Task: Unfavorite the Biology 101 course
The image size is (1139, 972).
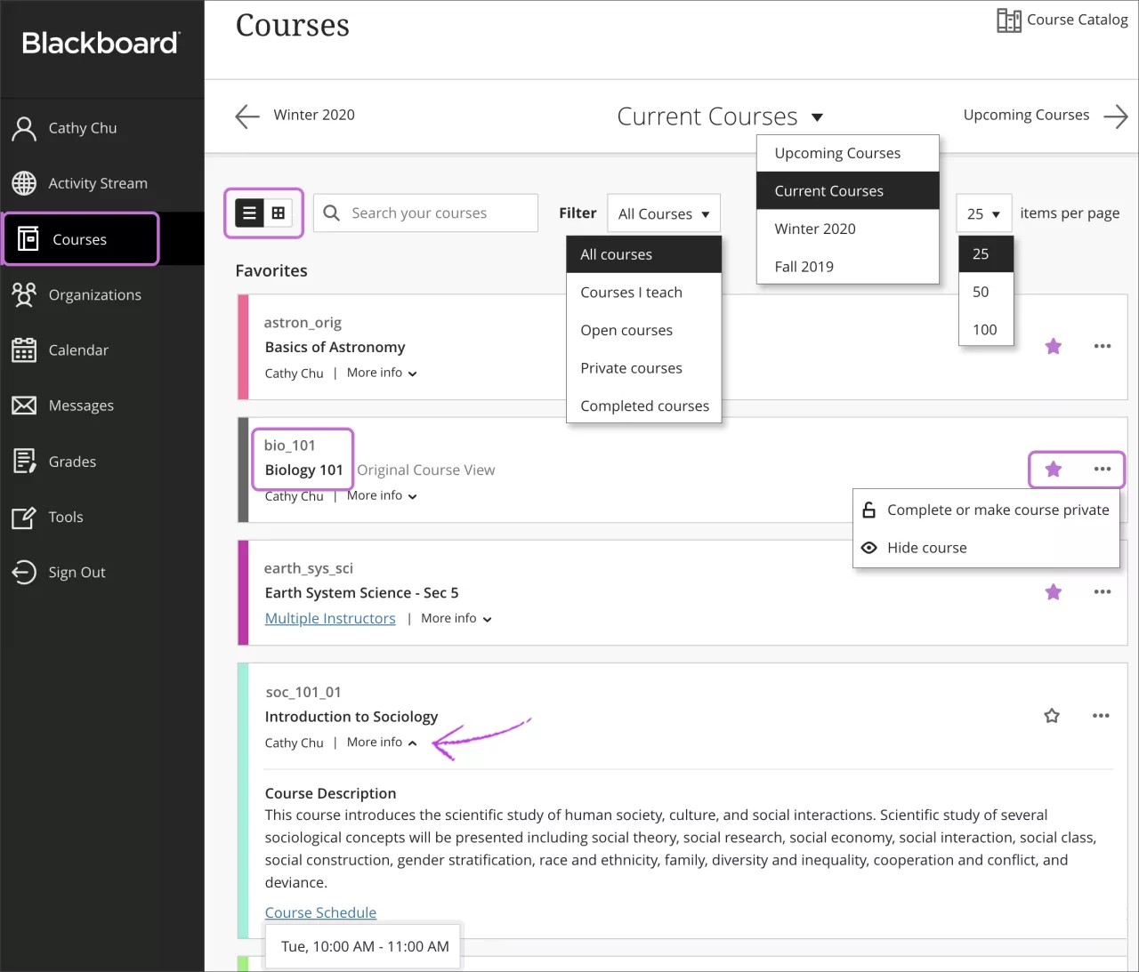Action: tap(1053, 470)
